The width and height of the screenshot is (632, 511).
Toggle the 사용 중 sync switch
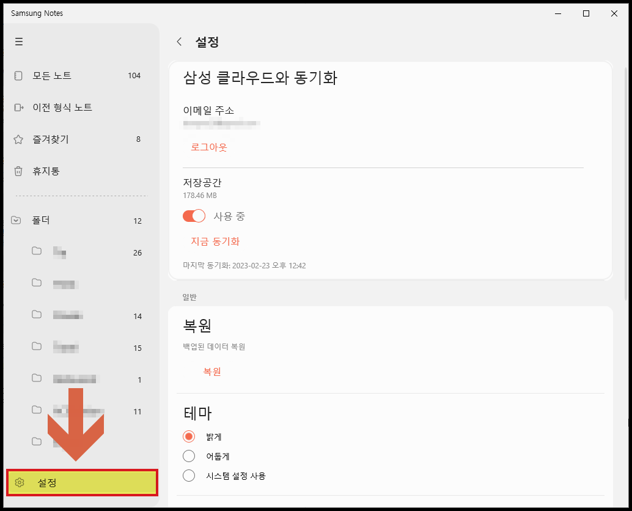coord(194,216)
